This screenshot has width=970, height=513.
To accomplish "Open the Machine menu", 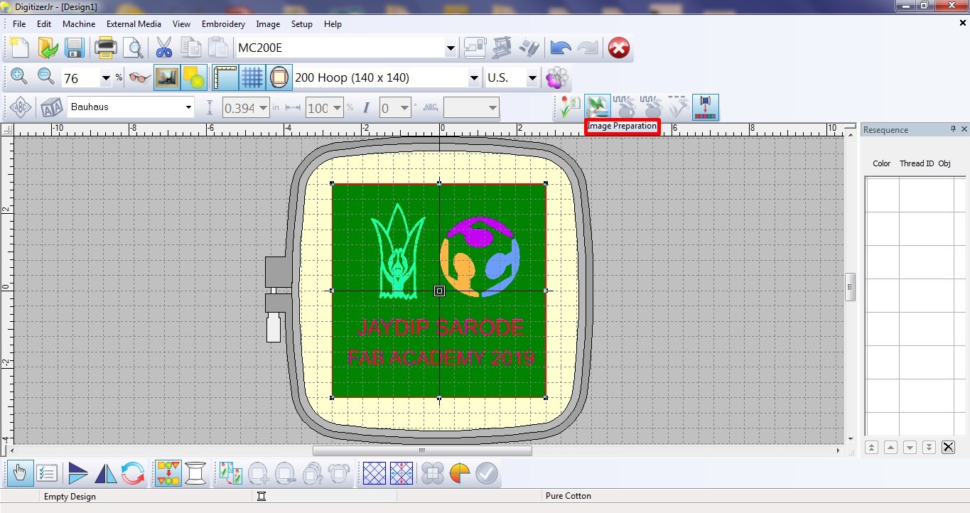I will 79,23.
